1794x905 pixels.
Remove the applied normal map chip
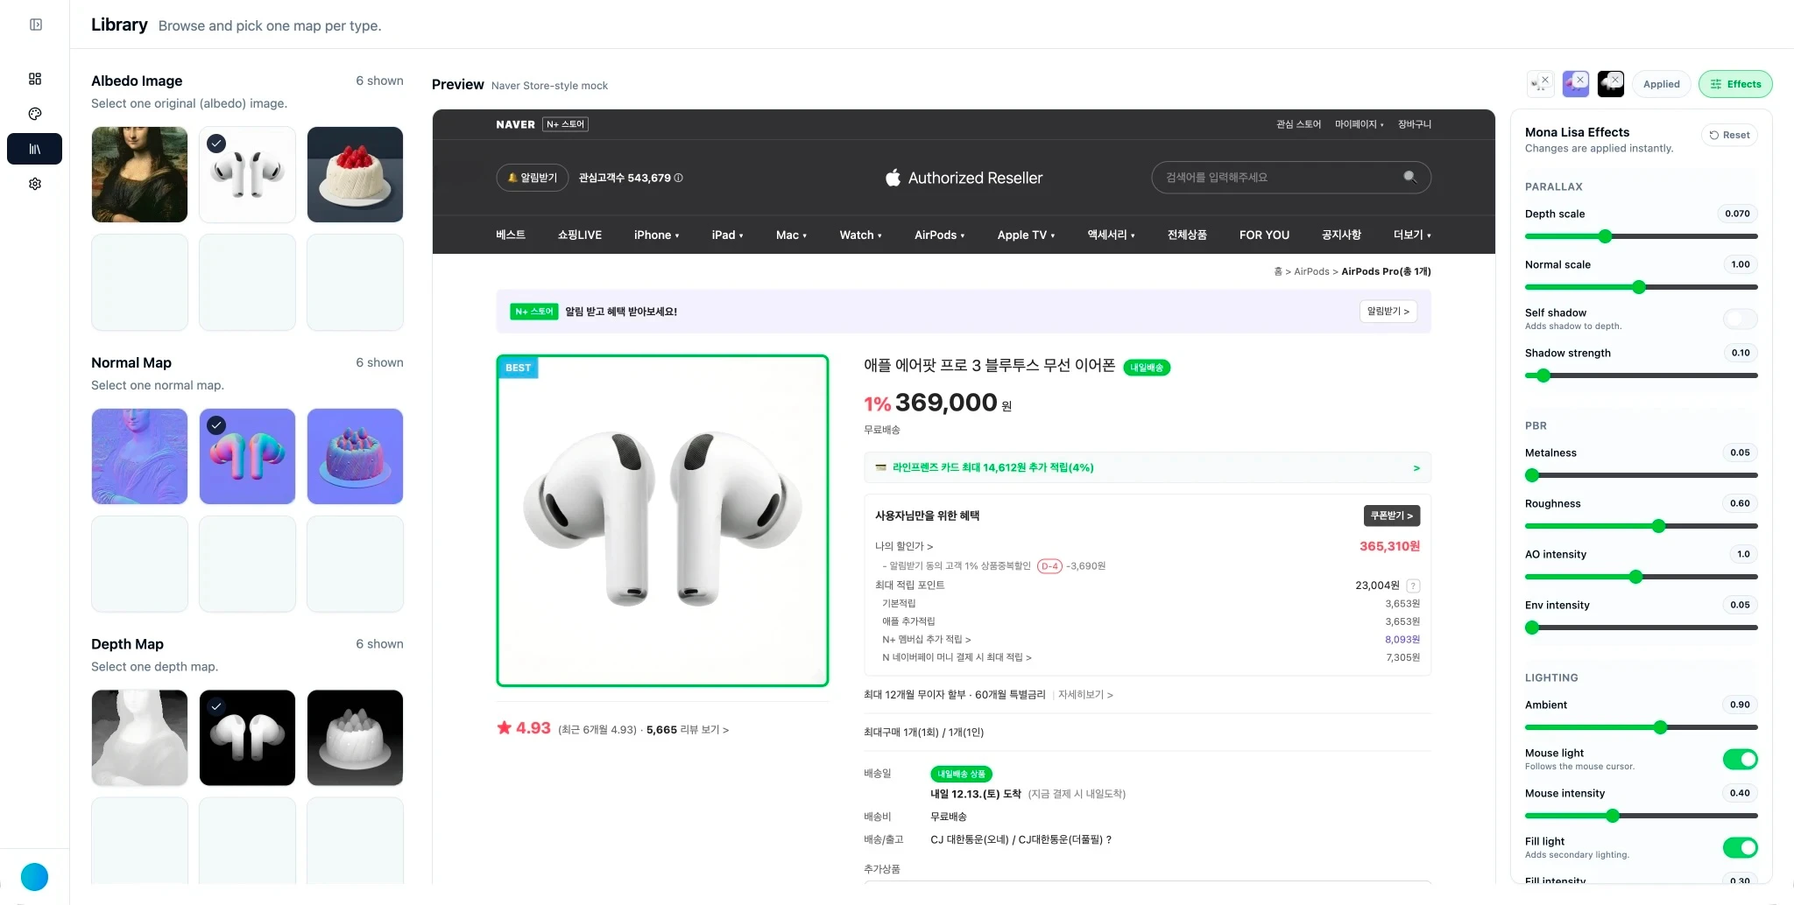1581,79
